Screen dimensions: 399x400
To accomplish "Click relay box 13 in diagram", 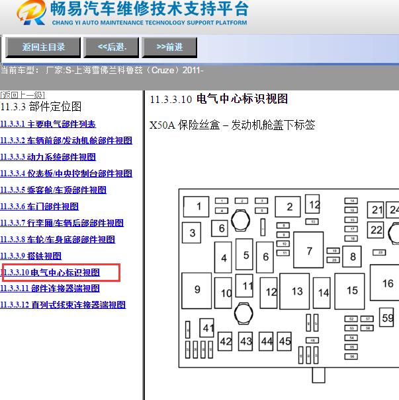I will 294,291.
